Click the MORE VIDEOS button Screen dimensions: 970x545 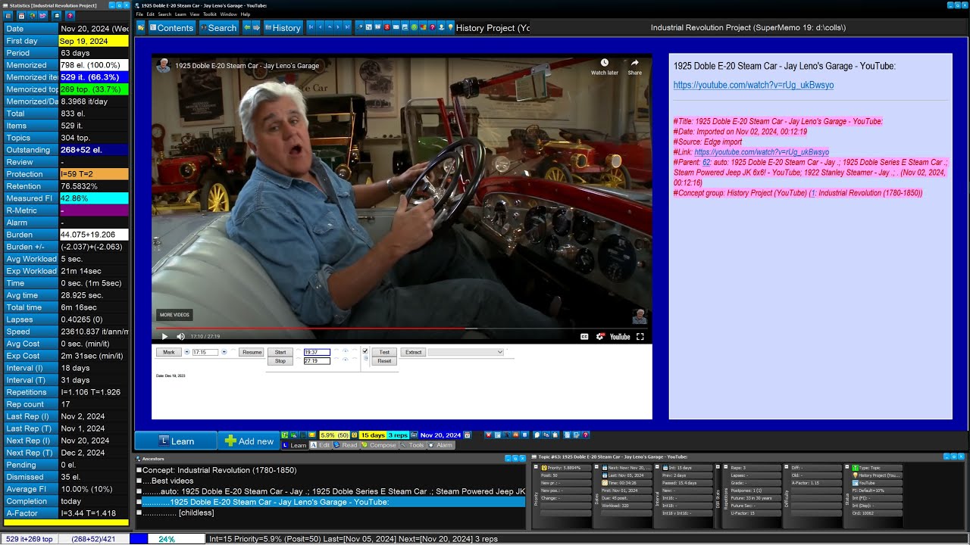tap(174, 315)
